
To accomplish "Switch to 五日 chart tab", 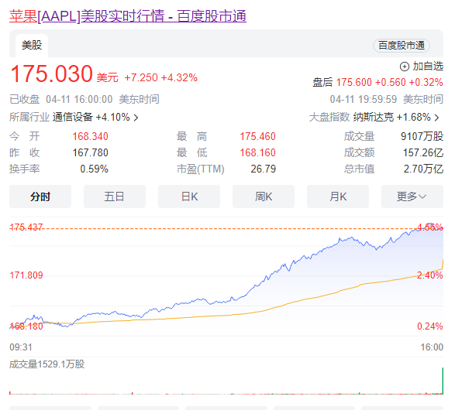I will [115, 196].
